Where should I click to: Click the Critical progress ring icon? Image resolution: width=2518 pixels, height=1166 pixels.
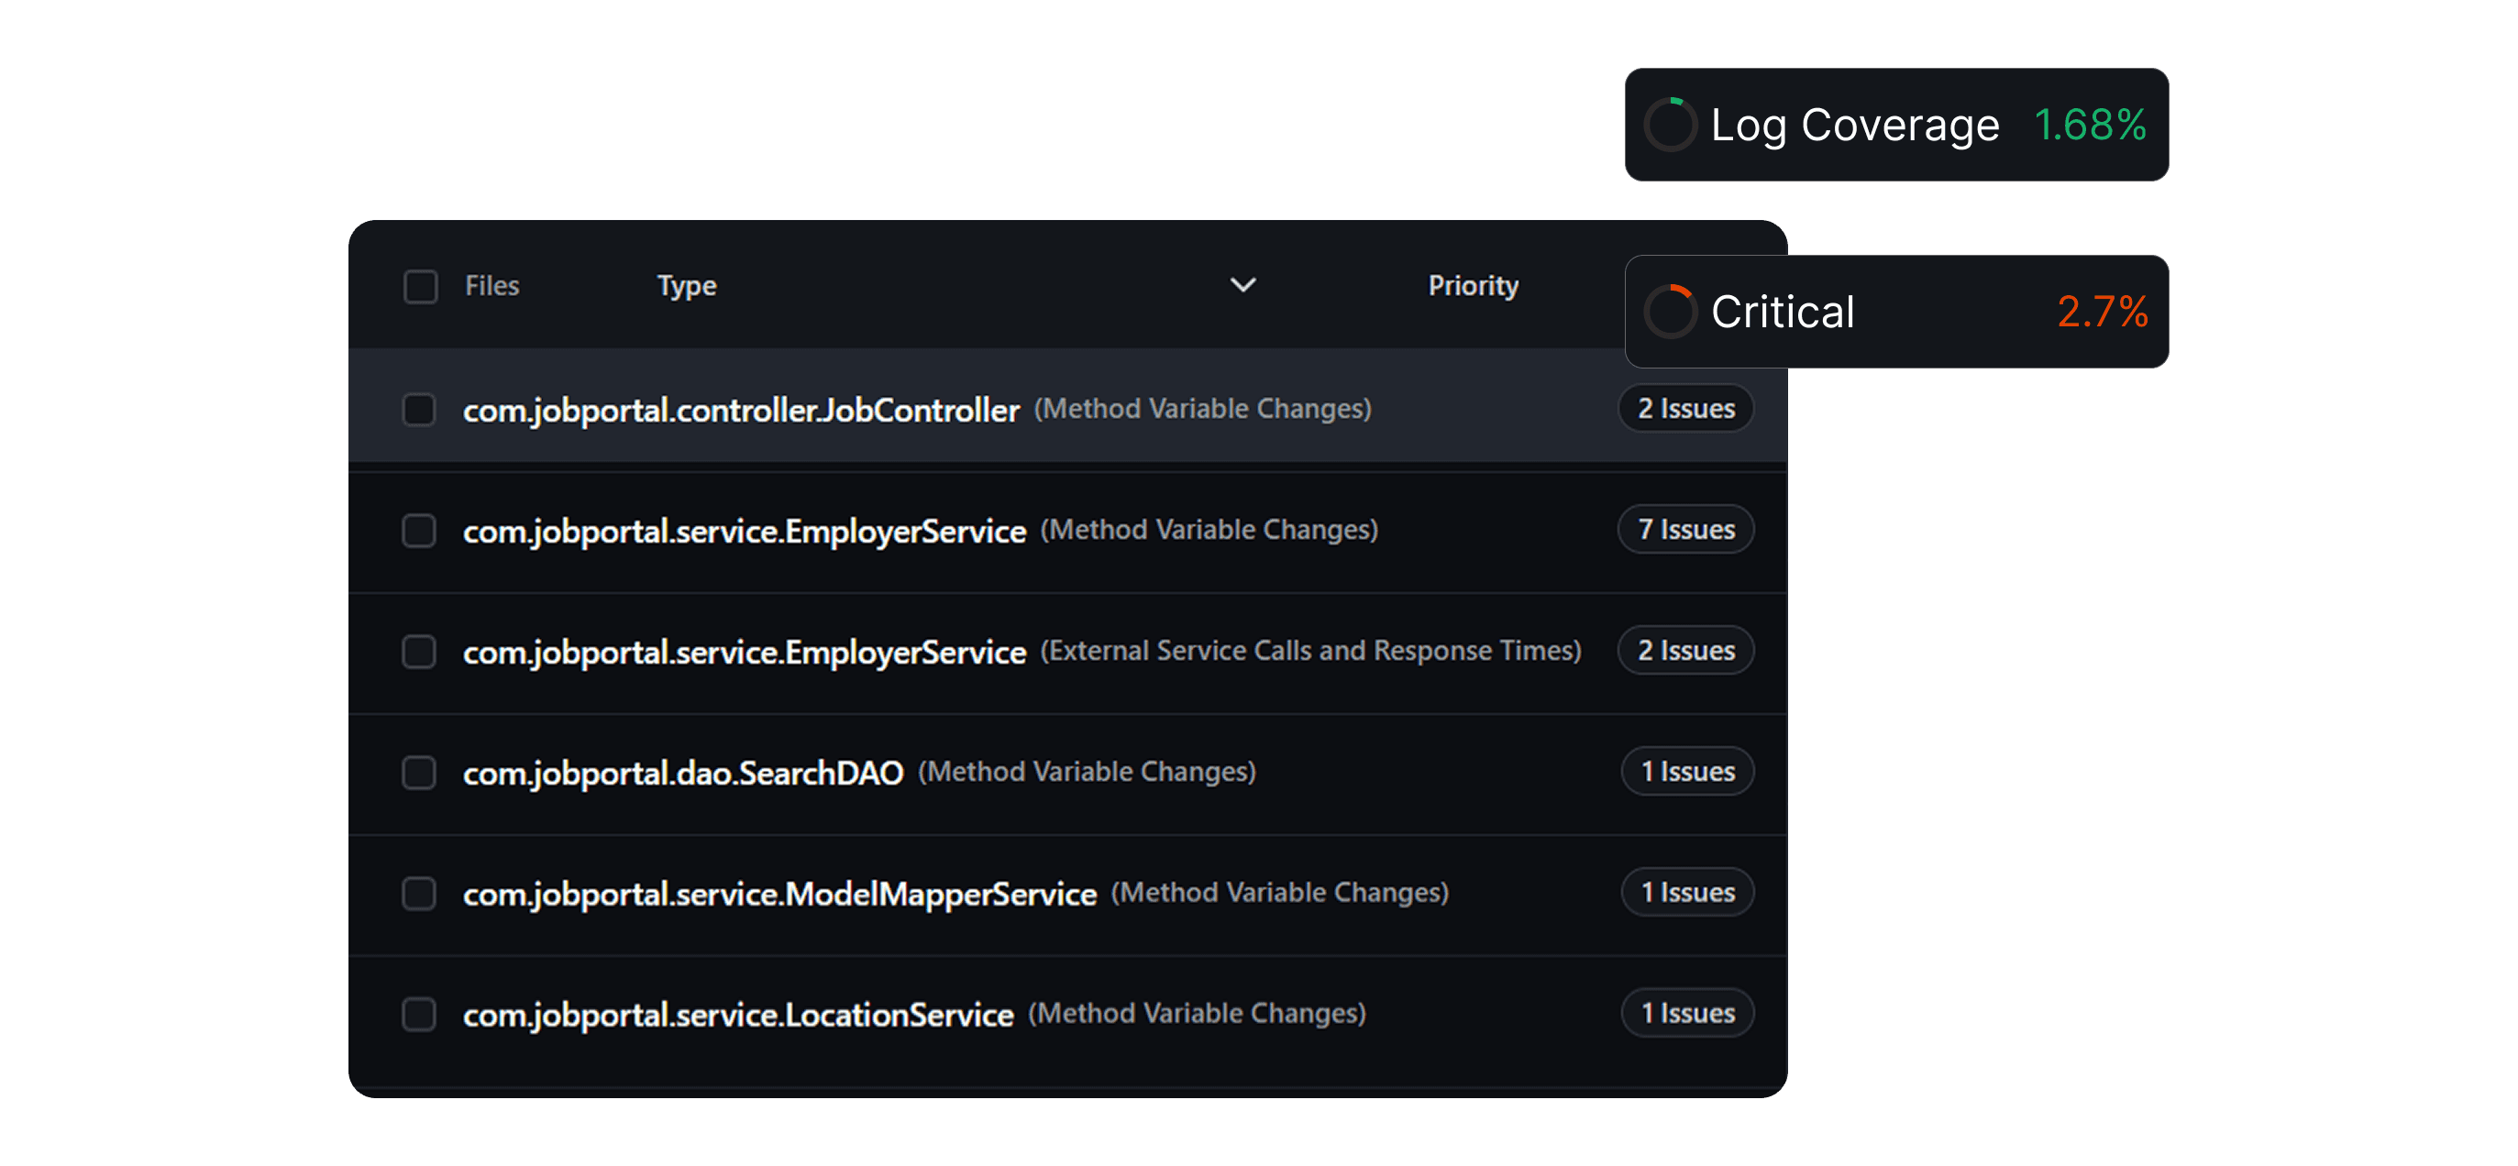pyautogui.click(x=1670, y=312)
